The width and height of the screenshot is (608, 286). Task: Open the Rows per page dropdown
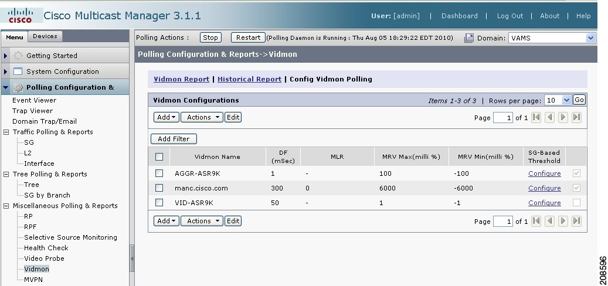tap(558, 100)
